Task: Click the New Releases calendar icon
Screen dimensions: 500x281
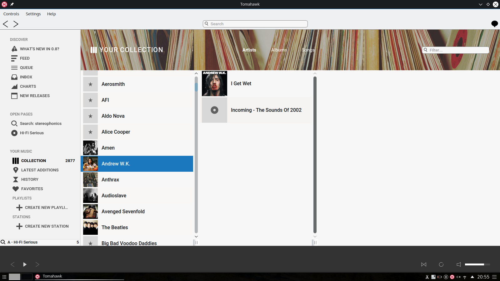Action: click(14, 96)
